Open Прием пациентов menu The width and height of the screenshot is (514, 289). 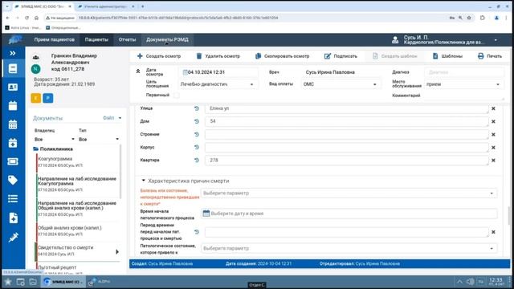(54, 39)
